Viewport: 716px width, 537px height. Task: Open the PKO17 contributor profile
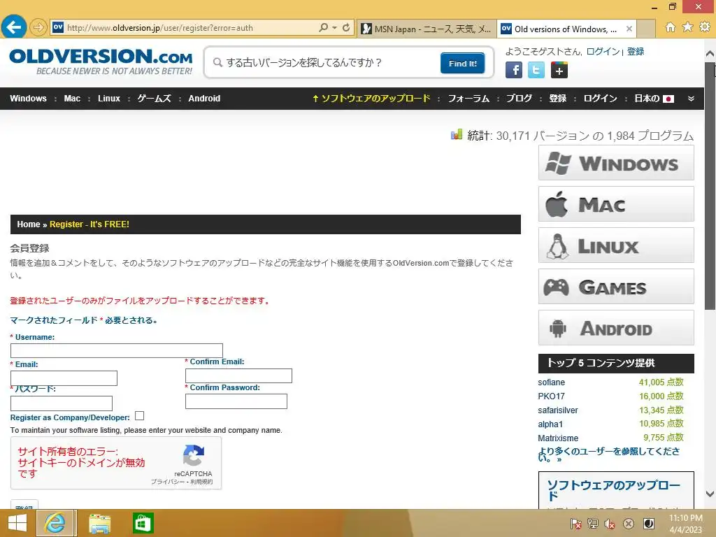tap(551, 396)
